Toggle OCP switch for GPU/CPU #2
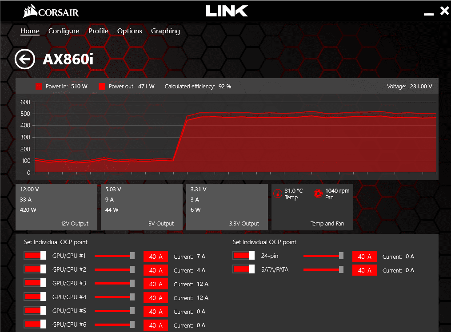The image size is (451, 332). 35,269
